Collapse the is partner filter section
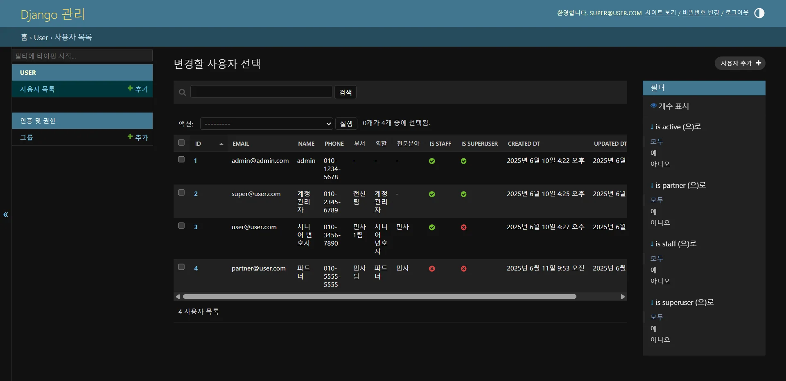Screen dimensions: 786x381 pyautogui.click(x=678, y=185)
